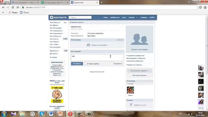Click the downloads icon in address bar row
Image resolution: width=208 pixels, height=117 pixels.
(200, 7)
